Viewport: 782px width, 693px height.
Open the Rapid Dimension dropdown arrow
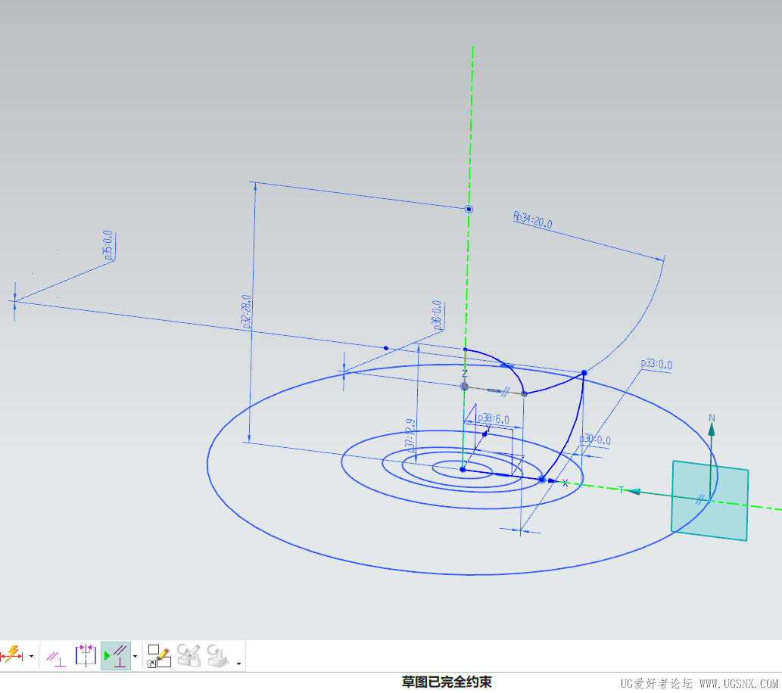click(x=31, y=656)
